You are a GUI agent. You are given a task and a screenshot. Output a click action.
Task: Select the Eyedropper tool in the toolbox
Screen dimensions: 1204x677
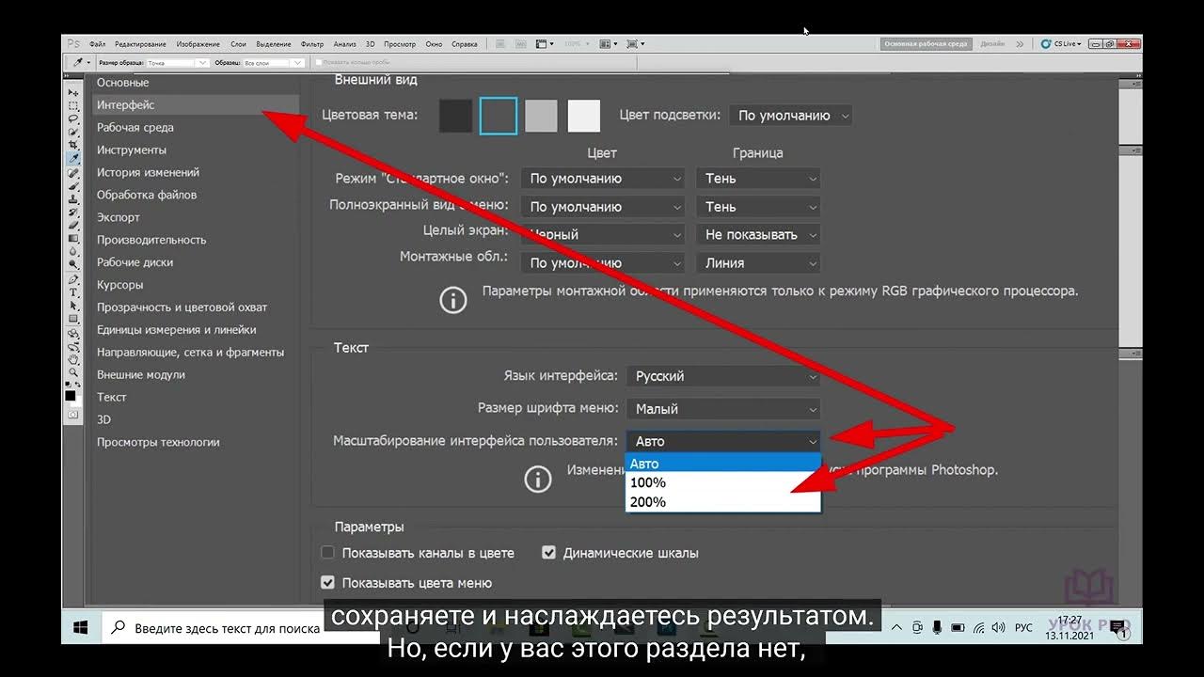[72, 160]
